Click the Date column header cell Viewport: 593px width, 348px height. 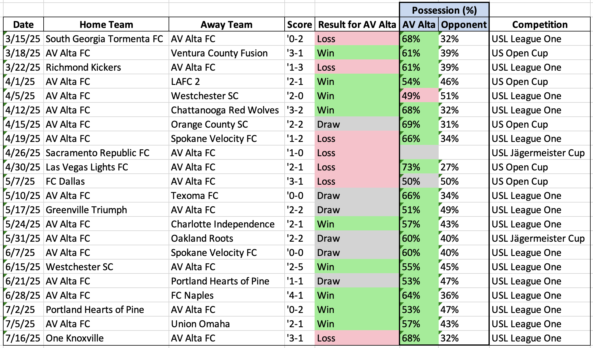click(23, 25)
